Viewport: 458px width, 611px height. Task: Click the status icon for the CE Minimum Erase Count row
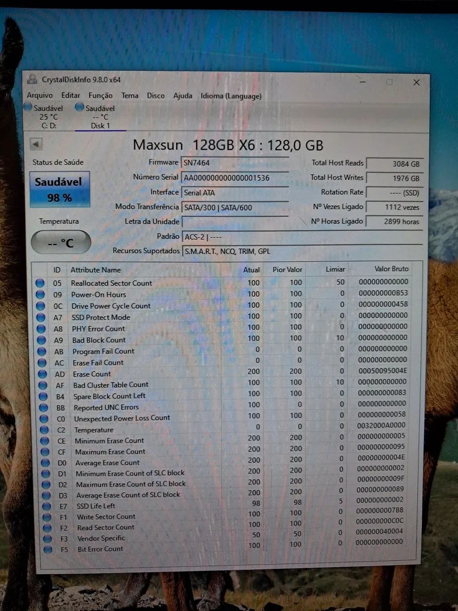coord(45,441)
